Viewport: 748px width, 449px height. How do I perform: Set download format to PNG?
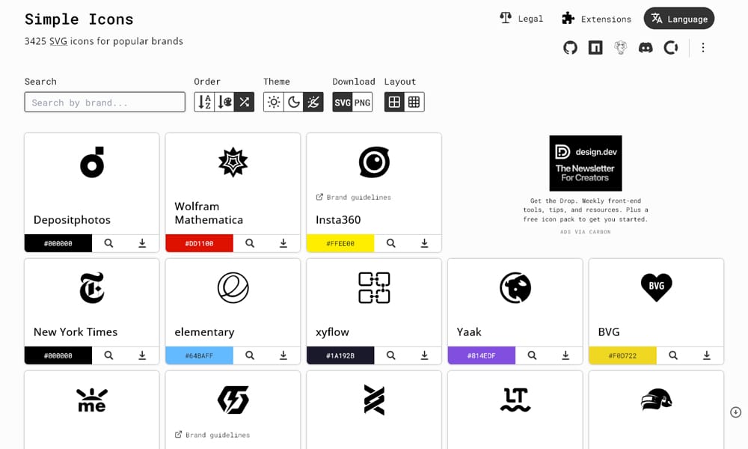362,102
